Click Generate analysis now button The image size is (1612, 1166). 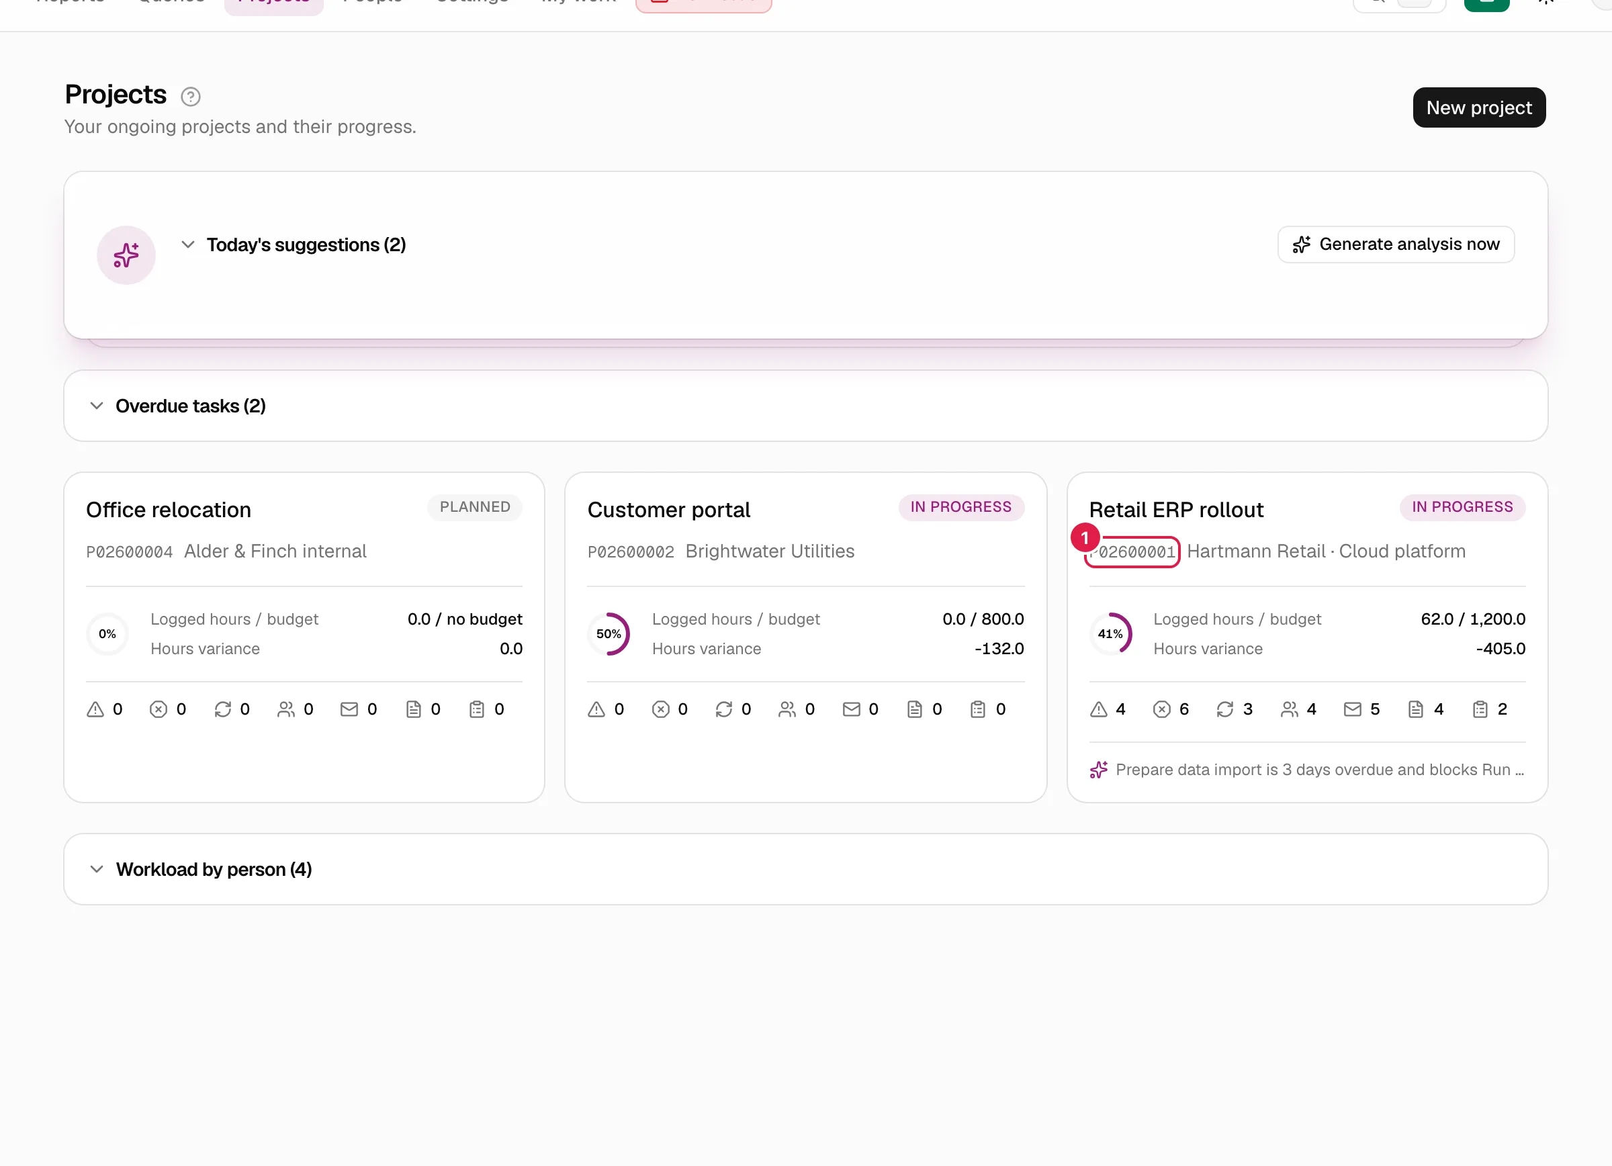(1396, 244)
